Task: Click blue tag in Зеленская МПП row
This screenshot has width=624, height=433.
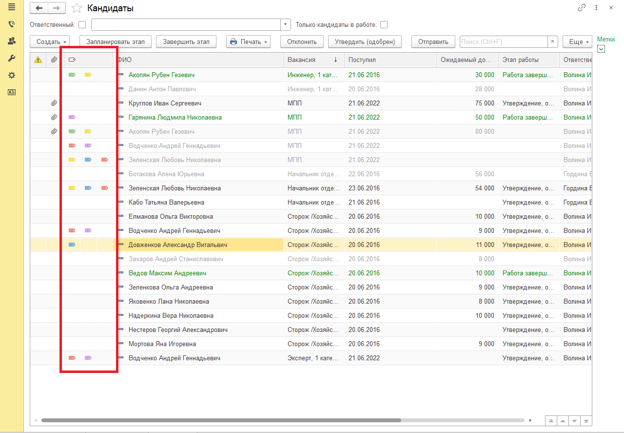Action: [88, 160]
